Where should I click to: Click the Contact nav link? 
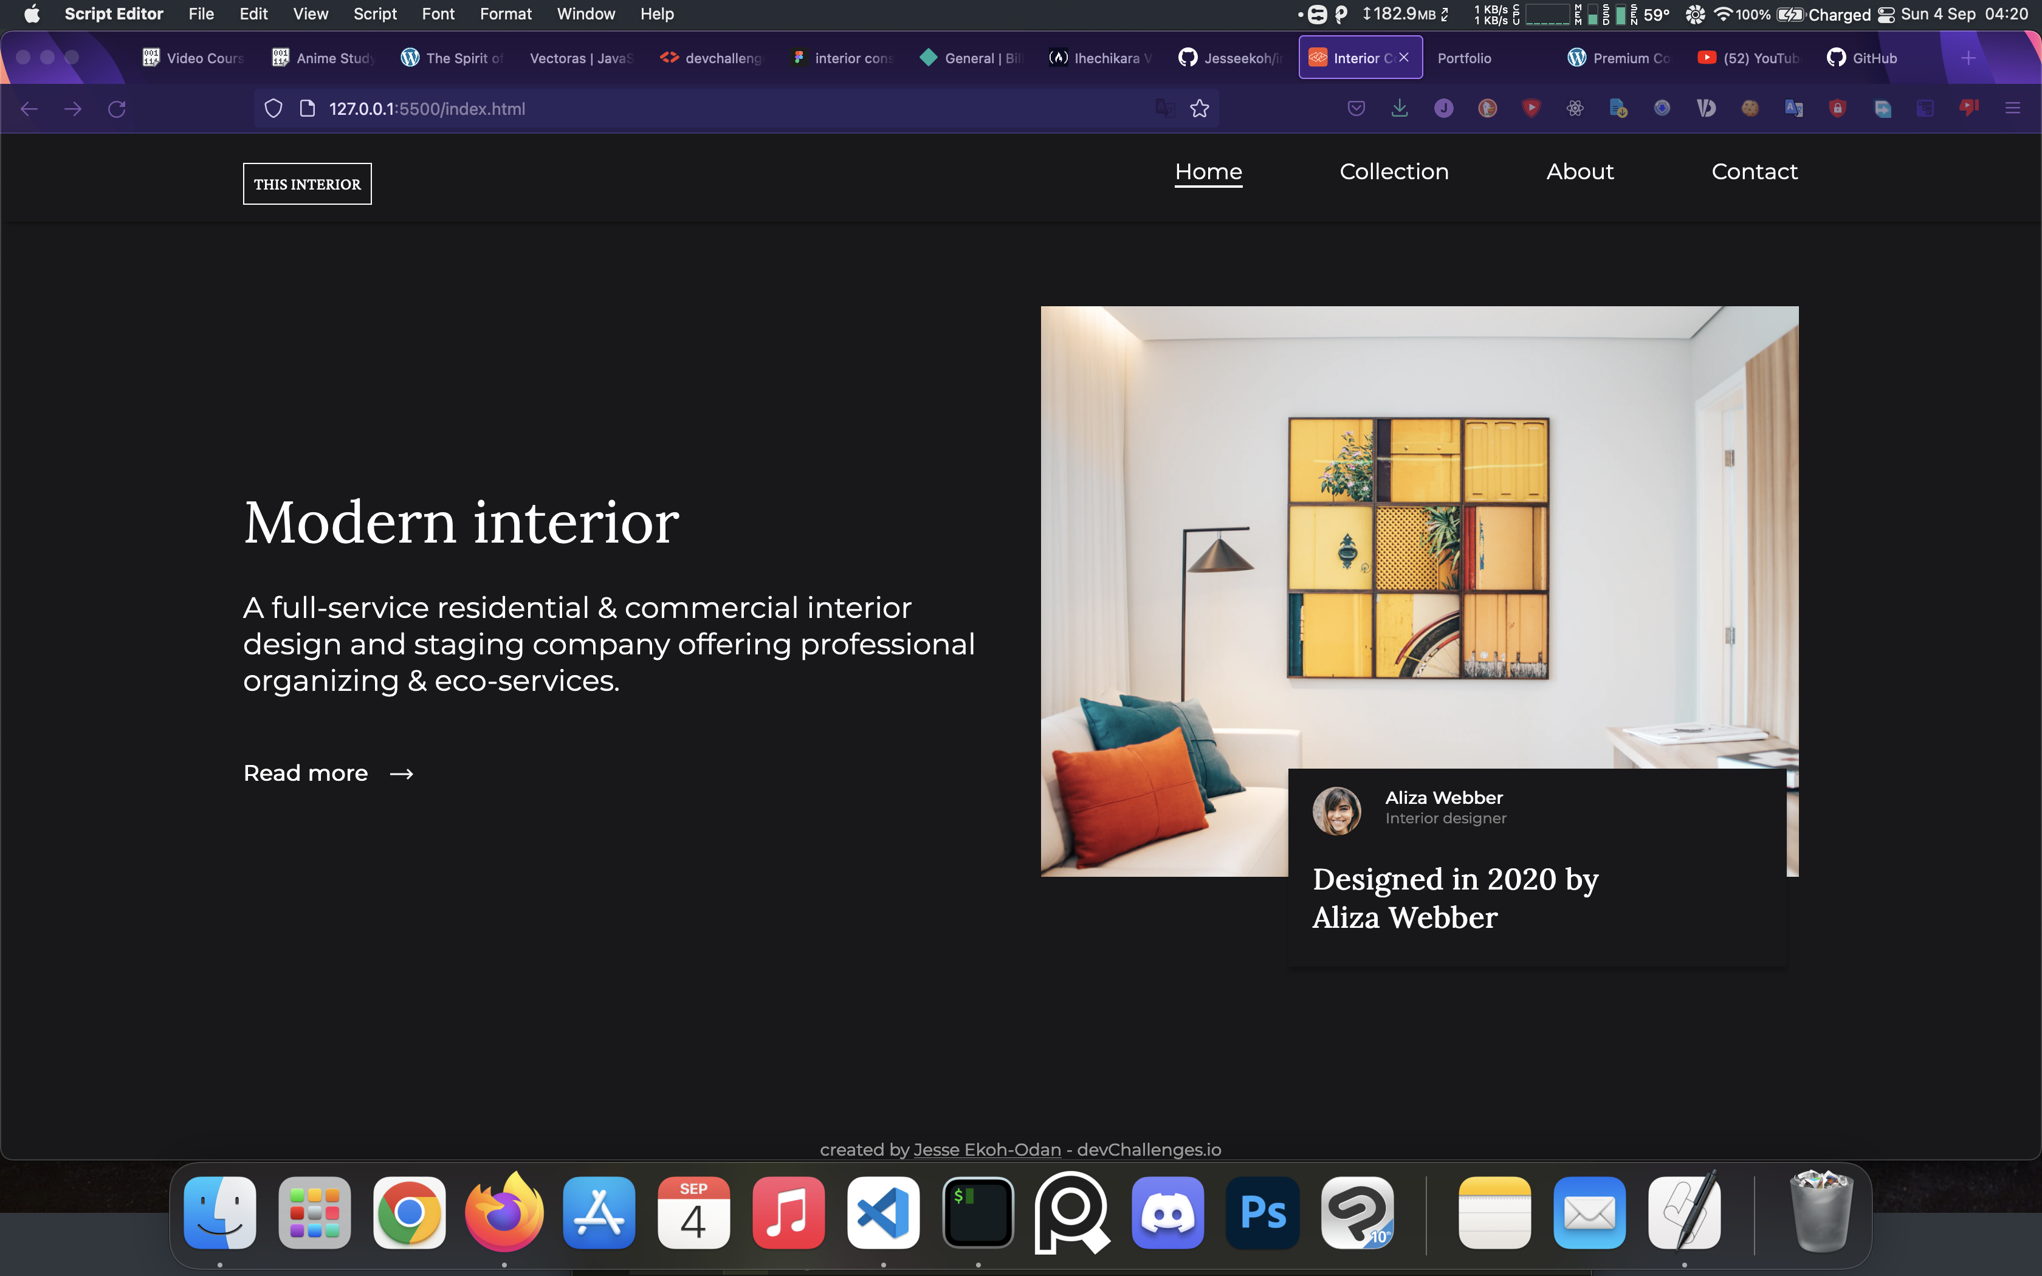(x=1755, y=172)
